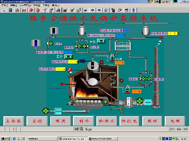189x141 pixels.
Task: Click the left arrow toolbar icon
Action: [x=92, y=10]
